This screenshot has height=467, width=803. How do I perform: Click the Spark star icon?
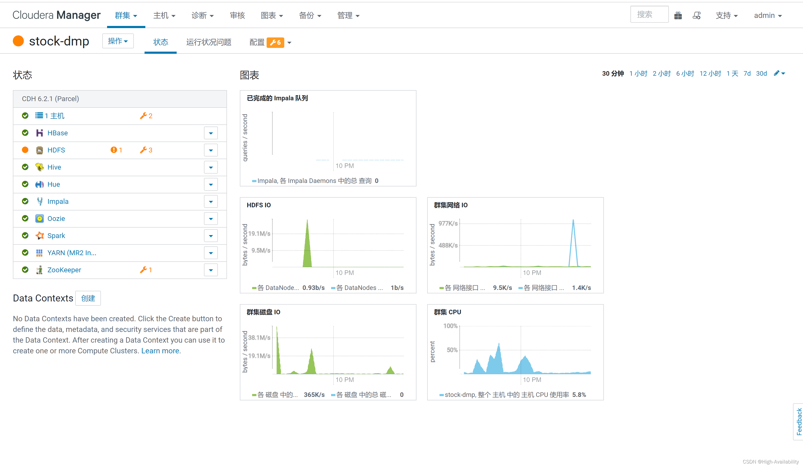point(39,236)
